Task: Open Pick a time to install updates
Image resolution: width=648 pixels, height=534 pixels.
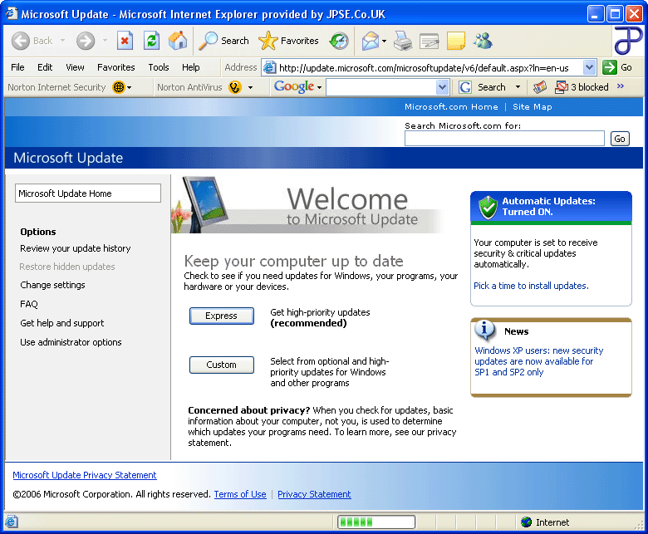Action: point(531,286)
